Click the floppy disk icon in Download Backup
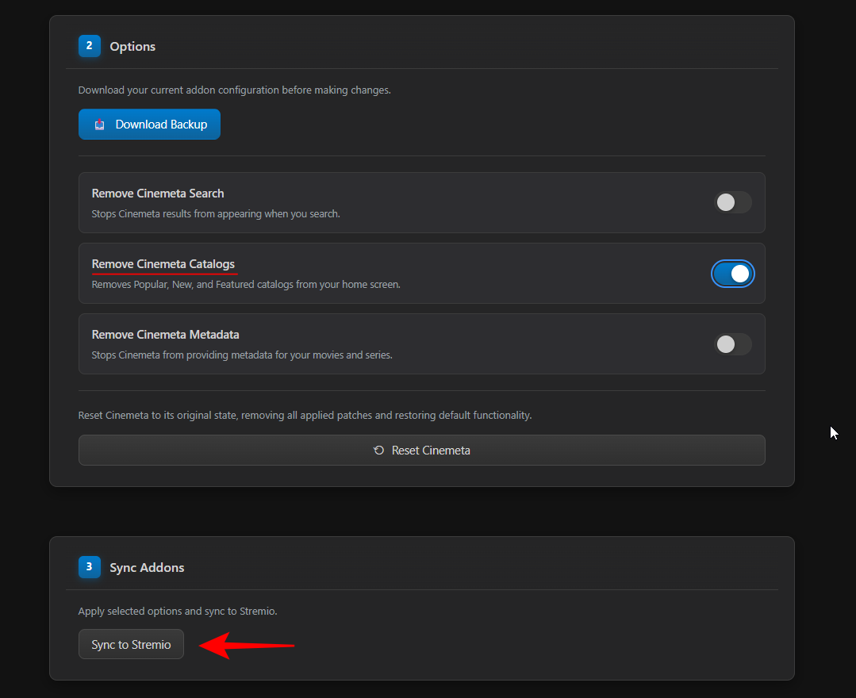This screenshot has height=698, width=856. pos(99,125)
